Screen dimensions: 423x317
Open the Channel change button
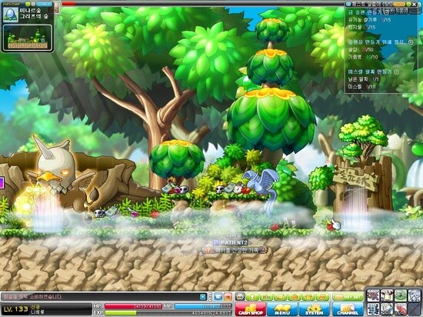[x=348, y=309]
